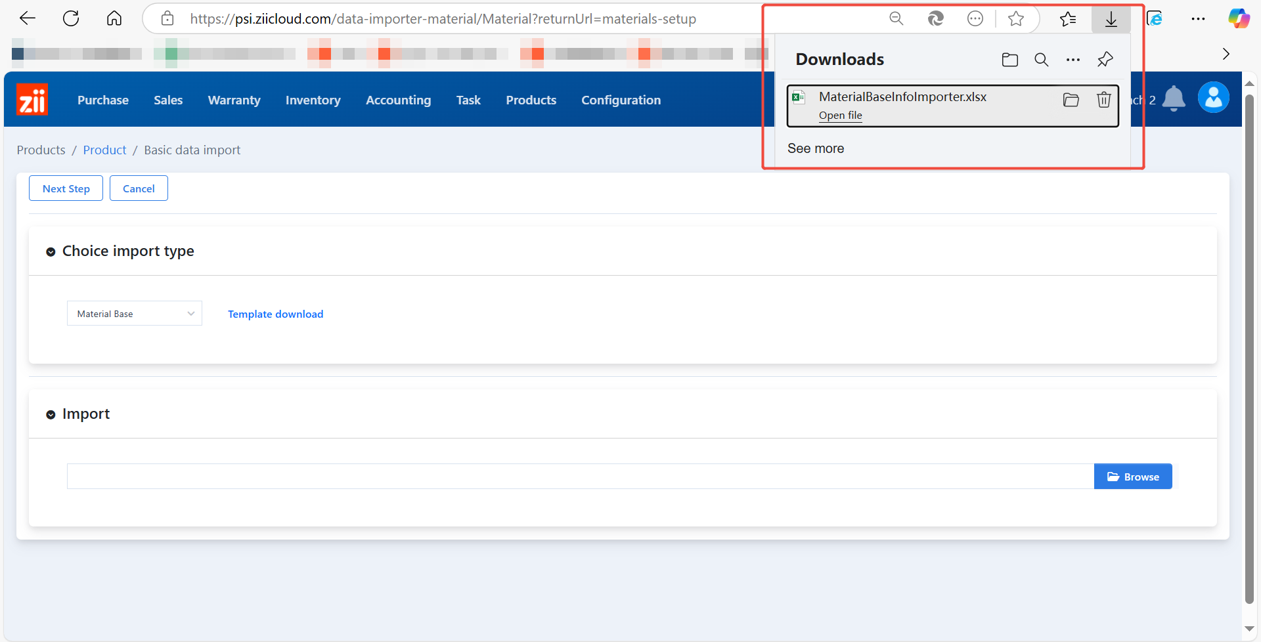Open the Inventory menu
1261x642 pixels.
[x=313, y=100]
